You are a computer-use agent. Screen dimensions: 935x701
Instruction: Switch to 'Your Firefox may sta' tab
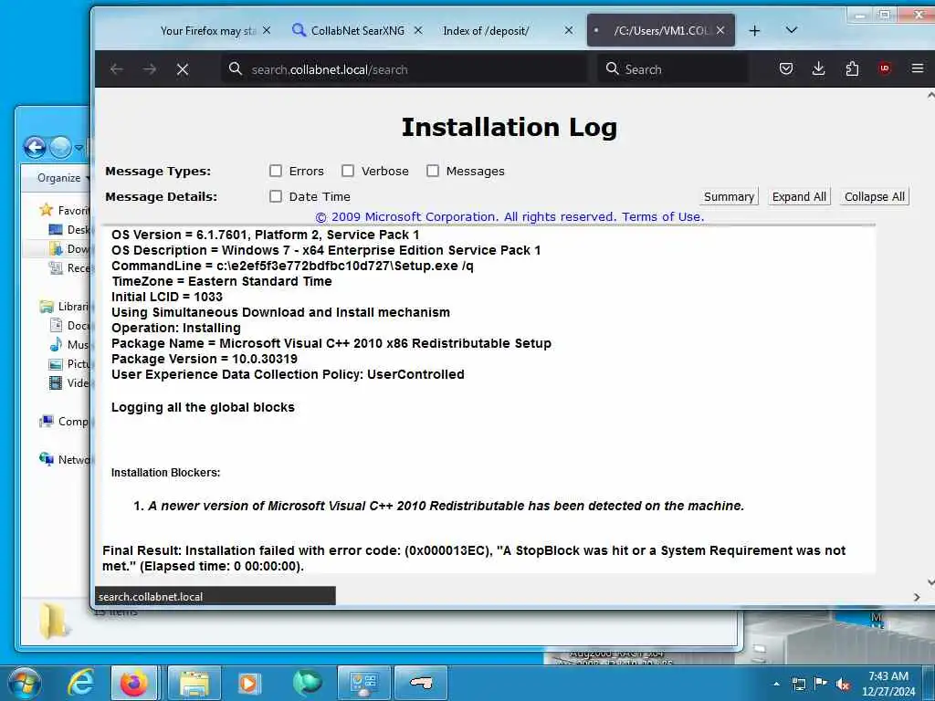tap(207, 30)
